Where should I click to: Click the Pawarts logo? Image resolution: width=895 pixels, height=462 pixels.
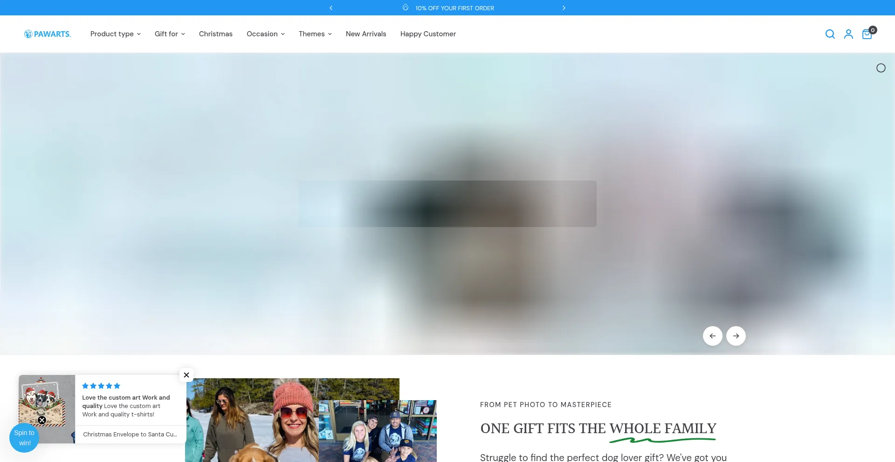tap(48, 33)
